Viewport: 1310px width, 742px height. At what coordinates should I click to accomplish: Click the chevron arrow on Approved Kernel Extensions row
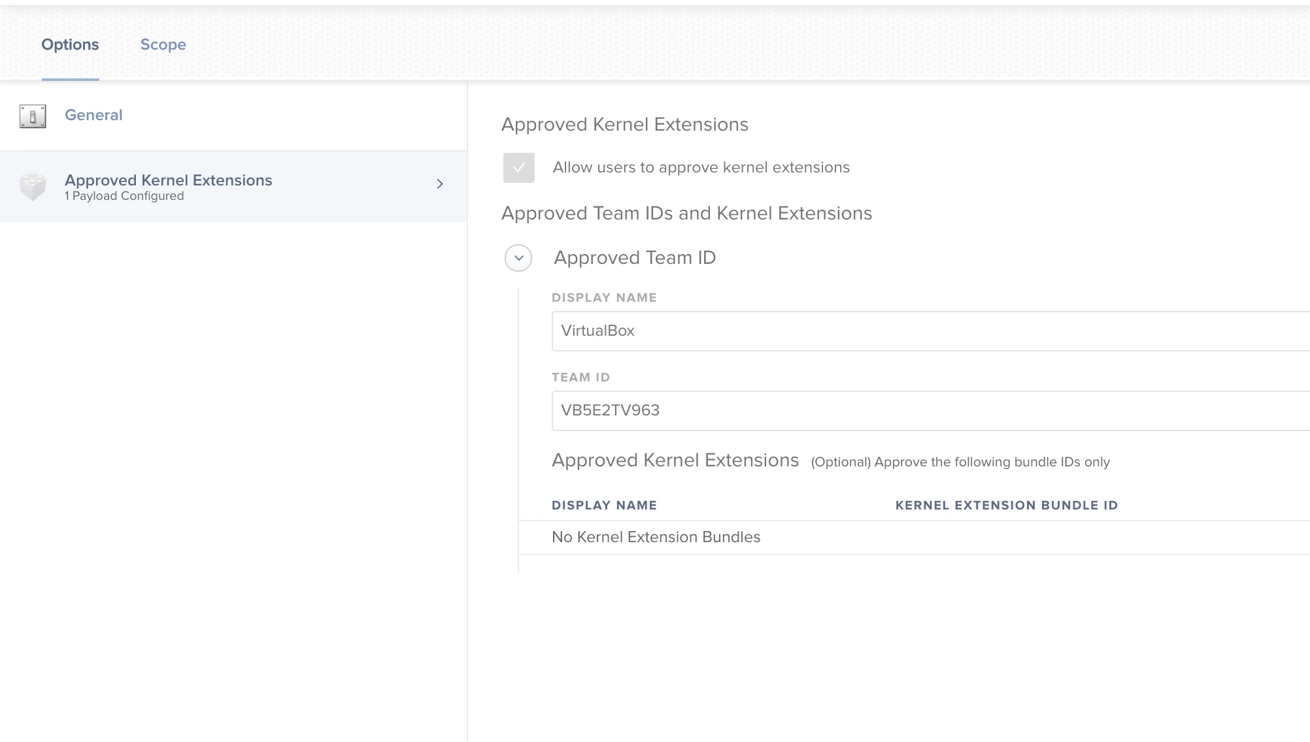(440, 184)
